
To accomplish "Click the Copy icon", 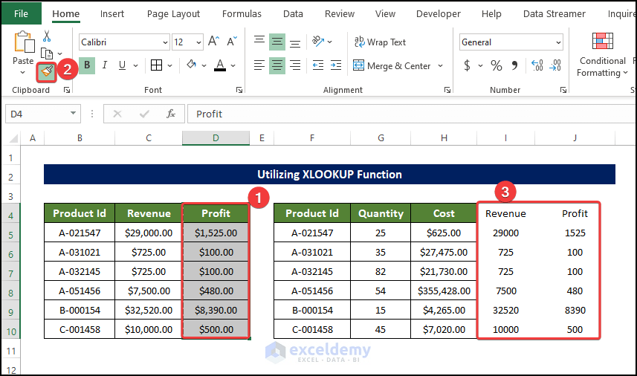I will [x=47, y=54].
